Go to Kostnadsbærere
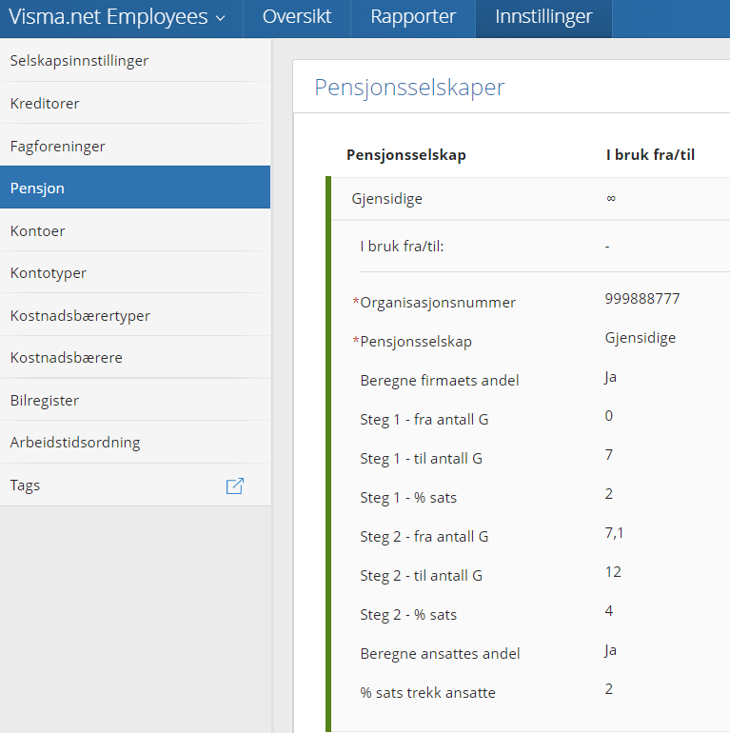 point(135,357)
